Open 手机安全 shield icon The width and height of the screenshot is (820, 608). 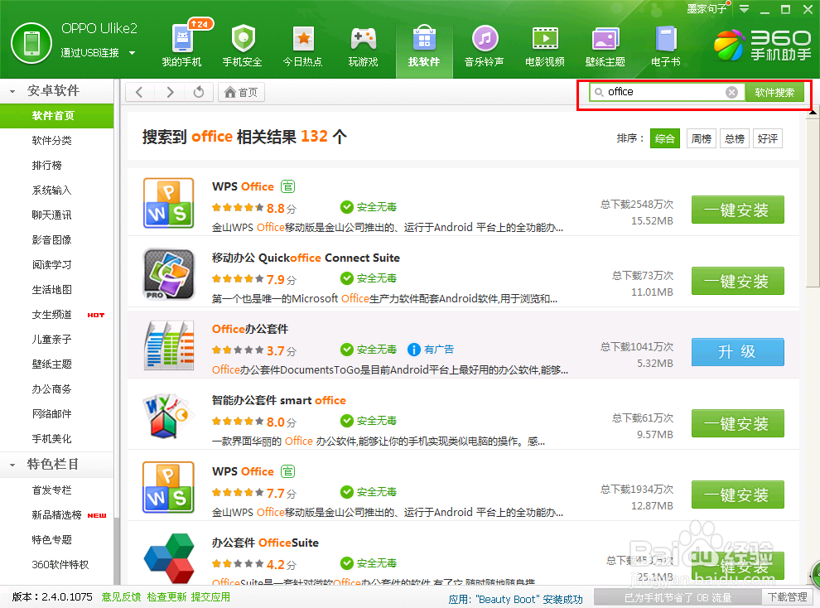pos(243,39)
